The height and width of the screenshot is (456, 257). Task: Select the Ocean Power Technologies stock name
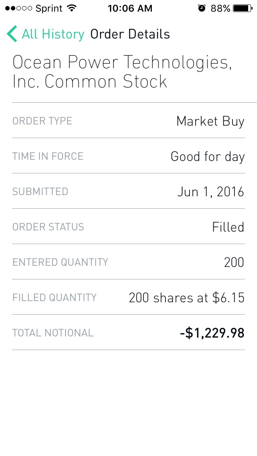pyautogui.click(x=122, y=72)
